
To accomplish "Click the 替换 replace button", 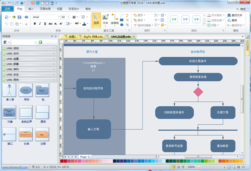I will point(233,20).
